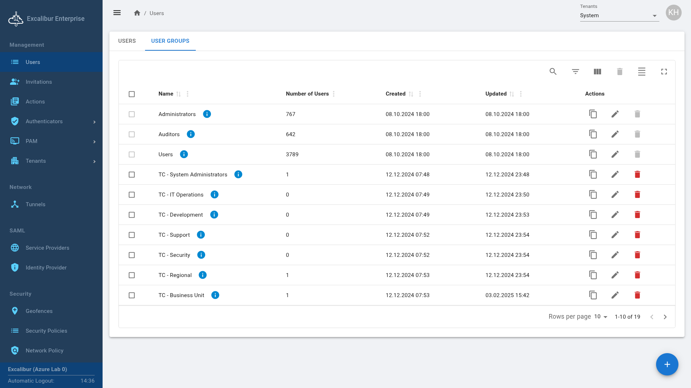The height and width of the screenshot is (388, 691).
Task: Show info for Administrators group
Action: click(x=207, y=114)
